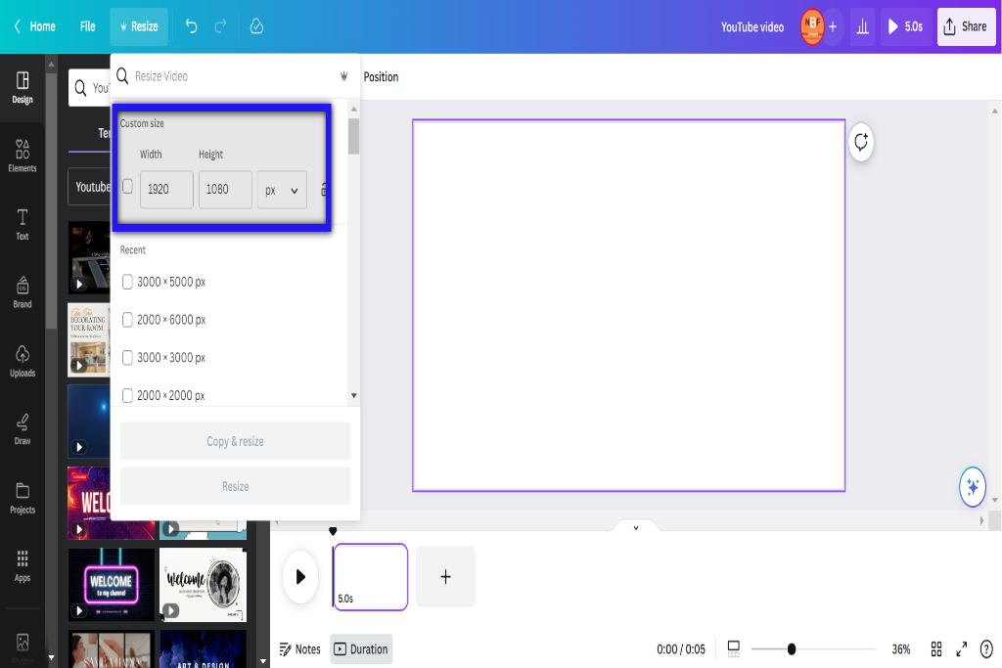Click the Width input field

point(166,190)
